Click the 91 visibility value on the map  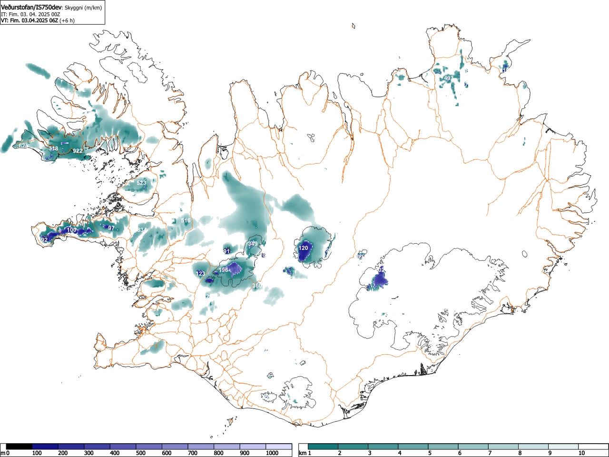click(226, 251)
